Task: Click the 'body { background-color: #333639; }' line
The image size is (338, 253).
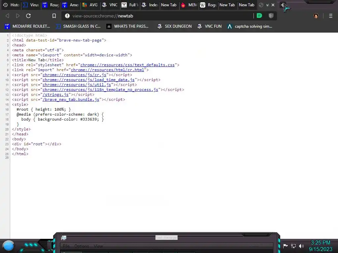Action: click(62, 119)
